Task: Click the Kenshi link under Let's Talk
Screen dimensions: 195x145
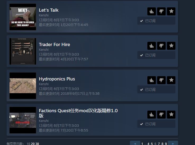Action: coord(44,15)
